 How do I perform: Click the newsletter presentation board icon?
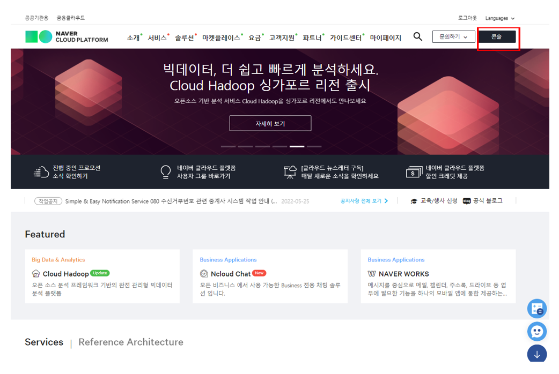[x=290, y=172]
